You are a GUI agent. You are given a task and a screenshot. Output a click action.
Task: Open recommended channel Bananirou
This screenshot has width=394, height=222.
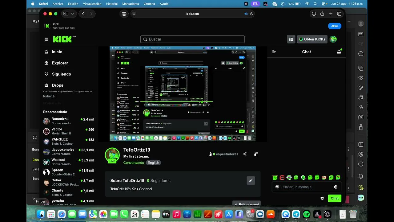pos(69,121)
